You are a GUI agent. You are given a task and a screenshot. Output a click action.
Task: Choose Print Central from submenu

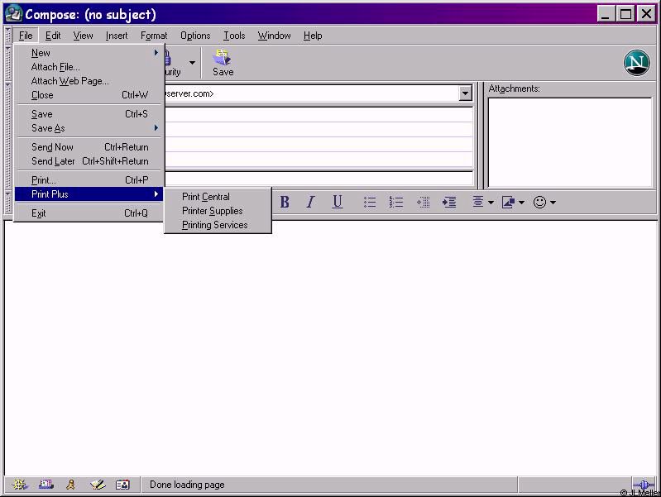pos(206,197)
